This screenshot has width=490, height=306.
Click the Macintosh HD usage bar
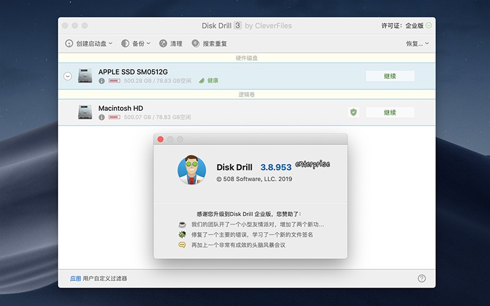click(x=115, y=118)
